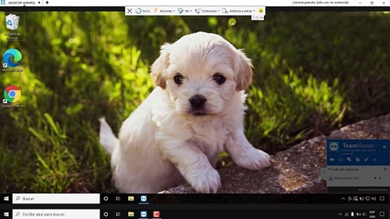Click the Inicio button in the TeamViewer toolbar
Viewport: 390px width, 219px height.
tap(143, 11)
